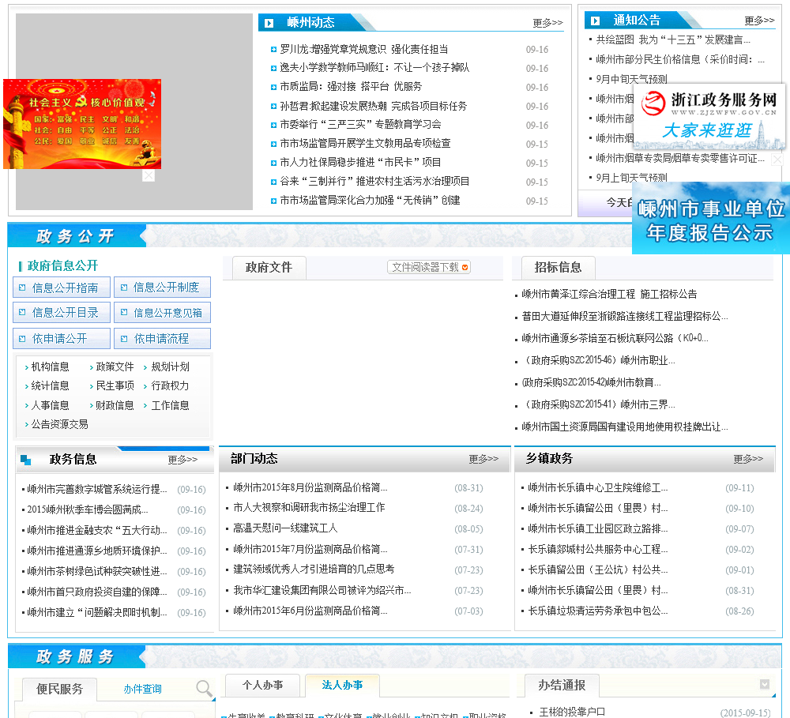Open the 办结通报 tab
790x718 pixels.
562,686
